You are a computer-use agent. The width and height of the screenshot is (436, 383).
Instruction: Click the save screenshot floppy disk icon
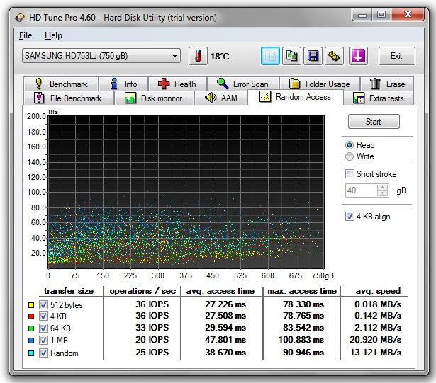pos(313,56)
